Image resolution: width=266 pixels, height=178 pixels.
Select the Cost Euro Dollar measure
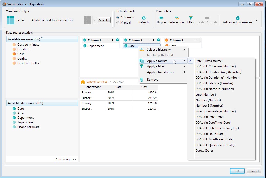pyautogui.click(x=28, y=63)
